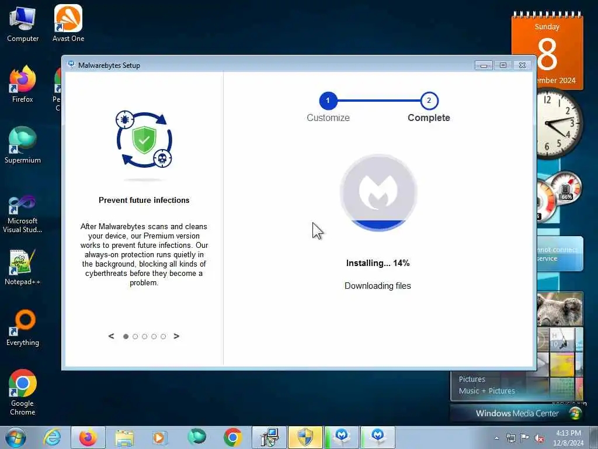Screen dimensions: 598x449
Task: Select the first Malwarebytes taskbar button
Action: tap(341, 437)
